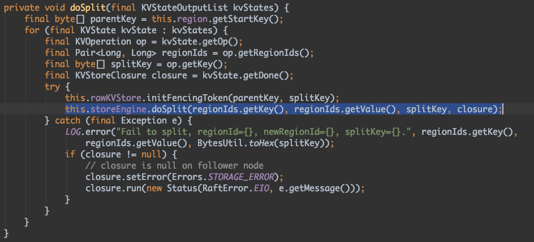This screenshot has width=534, height=242.
Task: Click regionIds.getValue() in highlighted line
Action: pos(346,109)
